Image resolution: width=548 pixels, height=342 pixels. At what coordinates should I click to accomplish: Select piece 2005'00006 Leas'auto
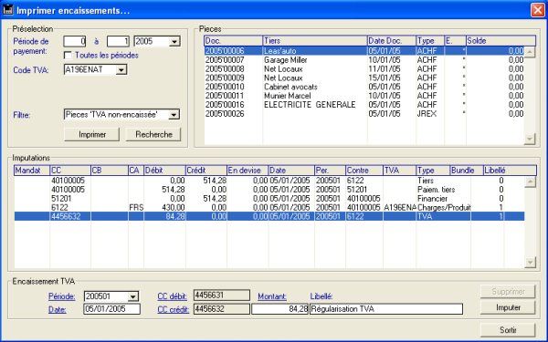(364, 51)
